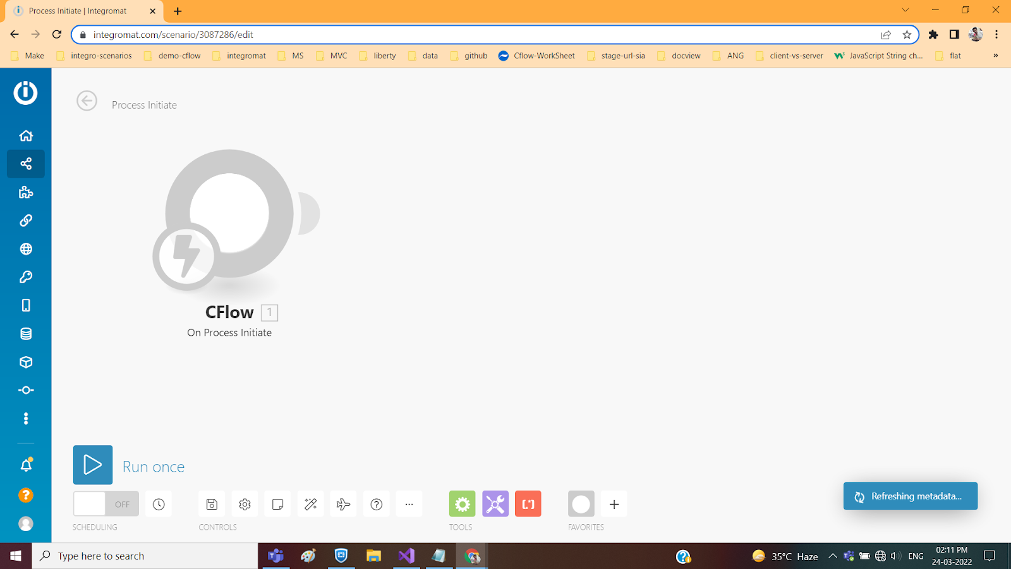Image resolution: width=1011 pixels, height=569 pixels.
Task: Select the 'Process Initiate | Integromat' browser tab
Action: pyautogui.click(x=85, y=11)
